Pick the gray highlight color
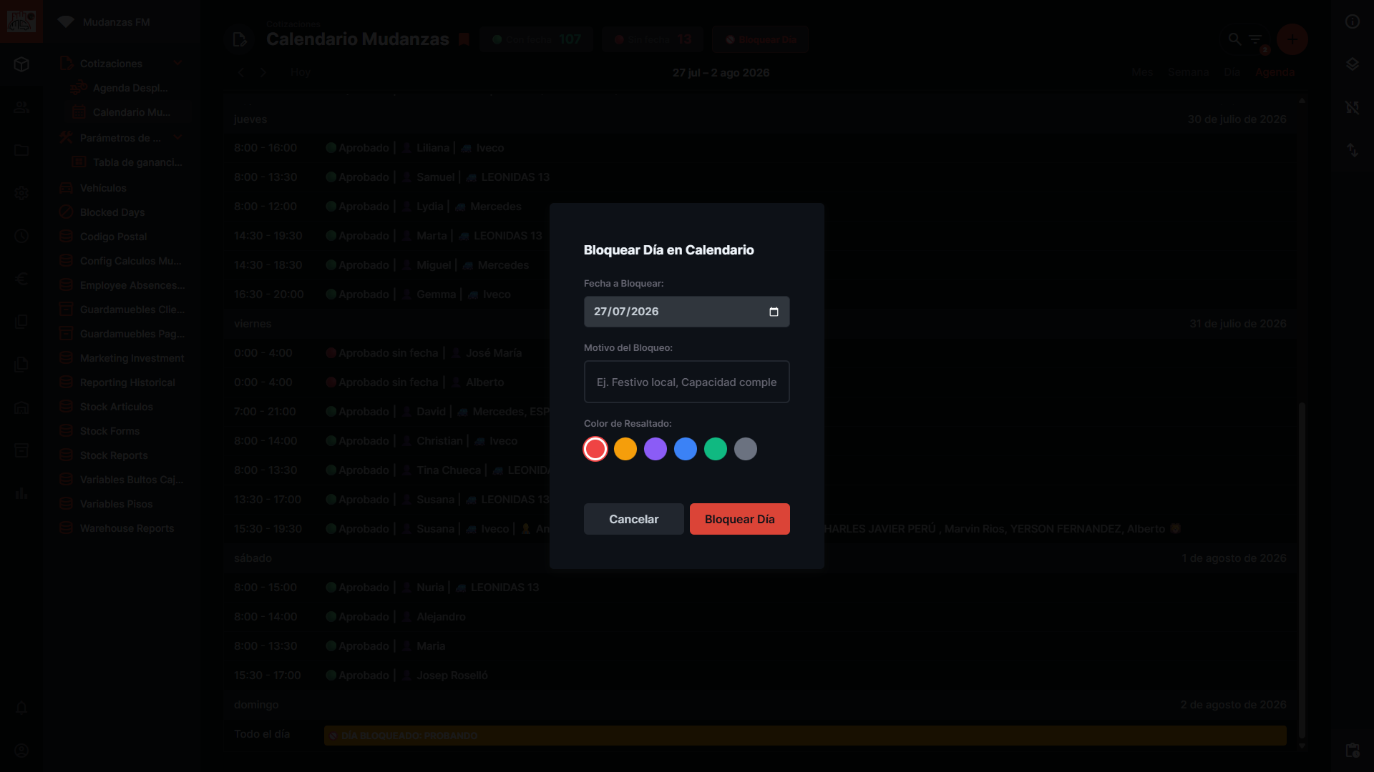The image size is (1374, 772). point(746,449)
